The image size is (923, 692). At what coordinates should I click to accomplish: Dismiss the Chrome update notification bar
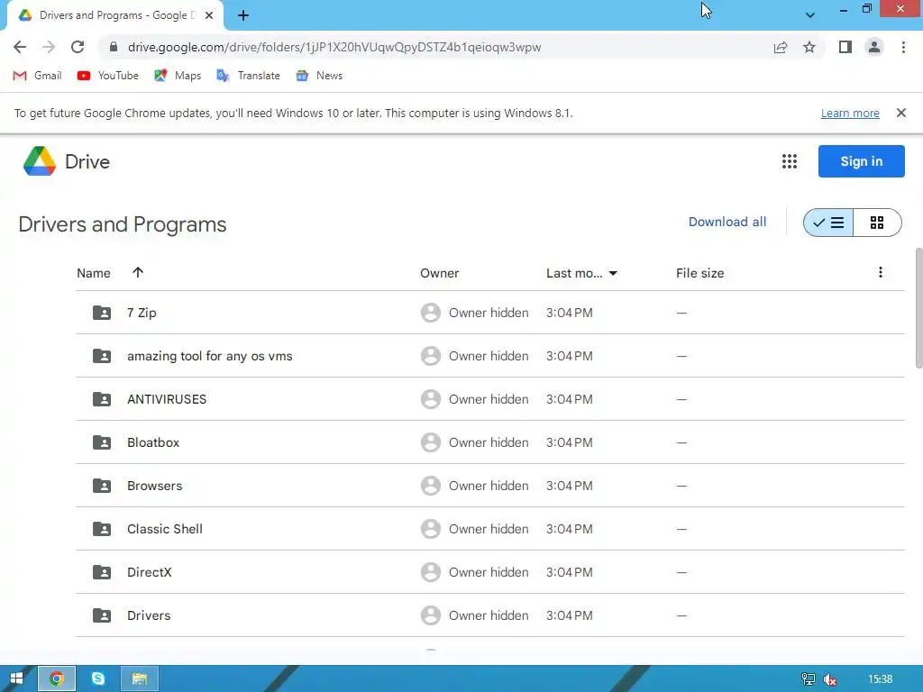pos(900,113)
